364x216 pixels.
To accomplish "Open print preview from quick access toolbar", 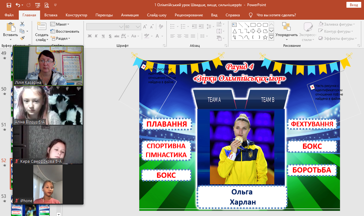I will [47, 5].
